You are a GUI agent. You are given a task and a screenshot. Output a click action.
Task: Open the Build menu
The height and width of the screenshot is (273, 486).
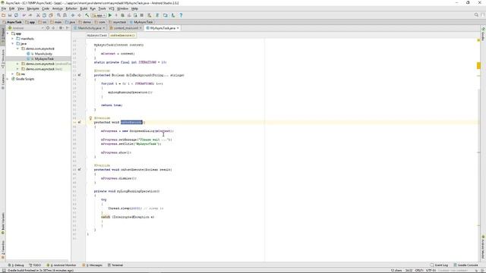coord(84,8)
